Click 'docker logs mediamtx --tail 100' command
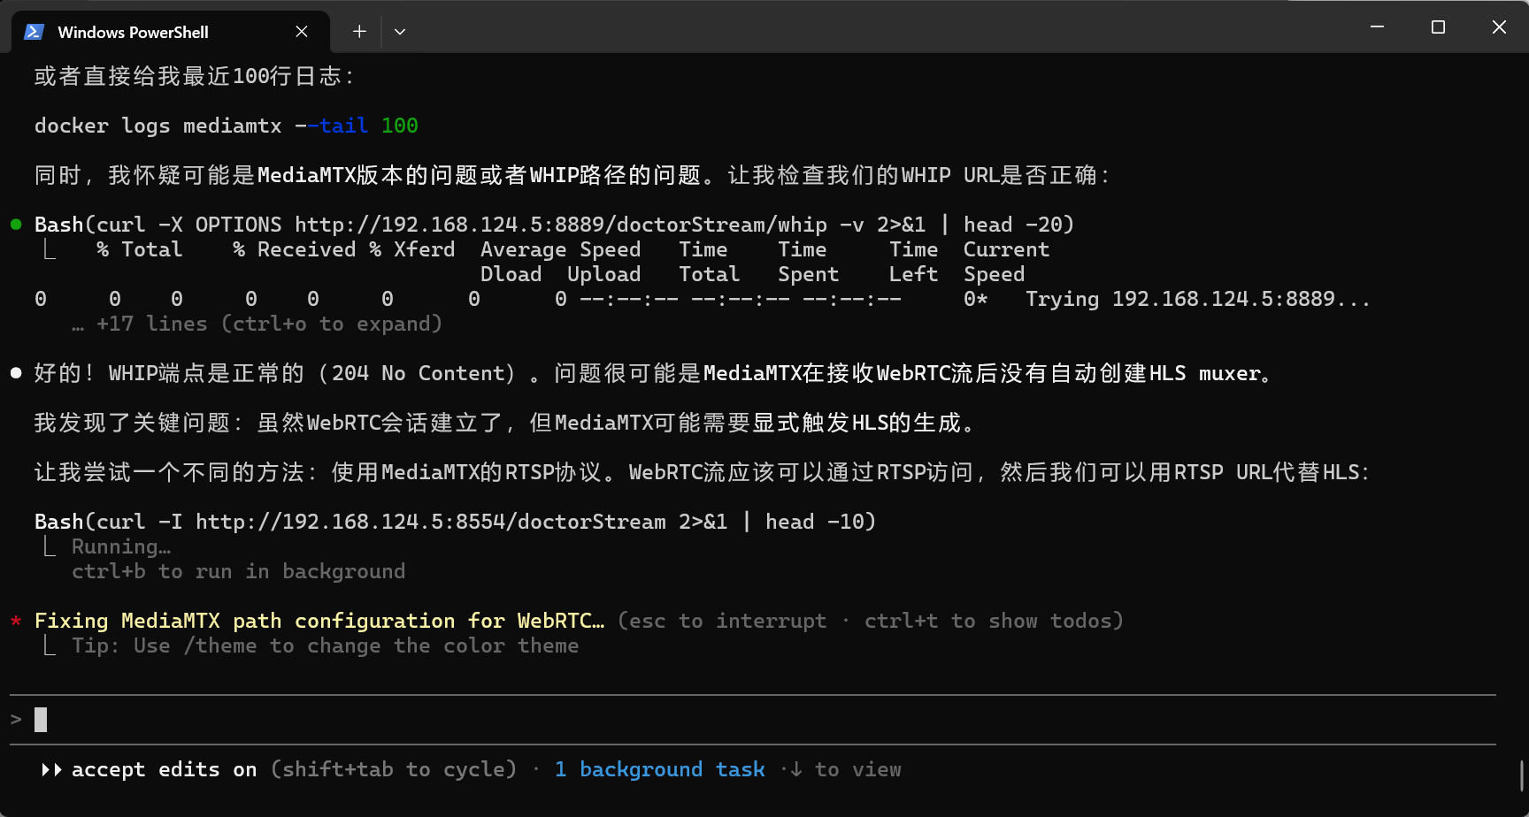Screen dimensions: 1529x817 click(x=226, y=126)
